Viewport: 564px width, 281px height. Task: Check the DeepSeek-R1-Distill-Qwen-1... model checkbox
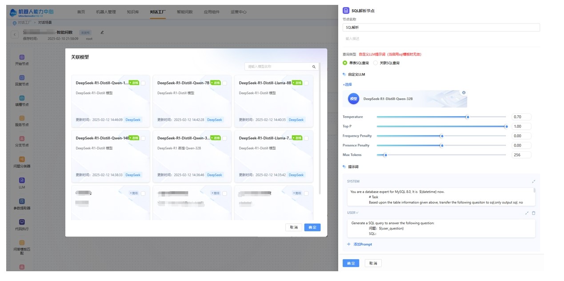pos(143,83)
